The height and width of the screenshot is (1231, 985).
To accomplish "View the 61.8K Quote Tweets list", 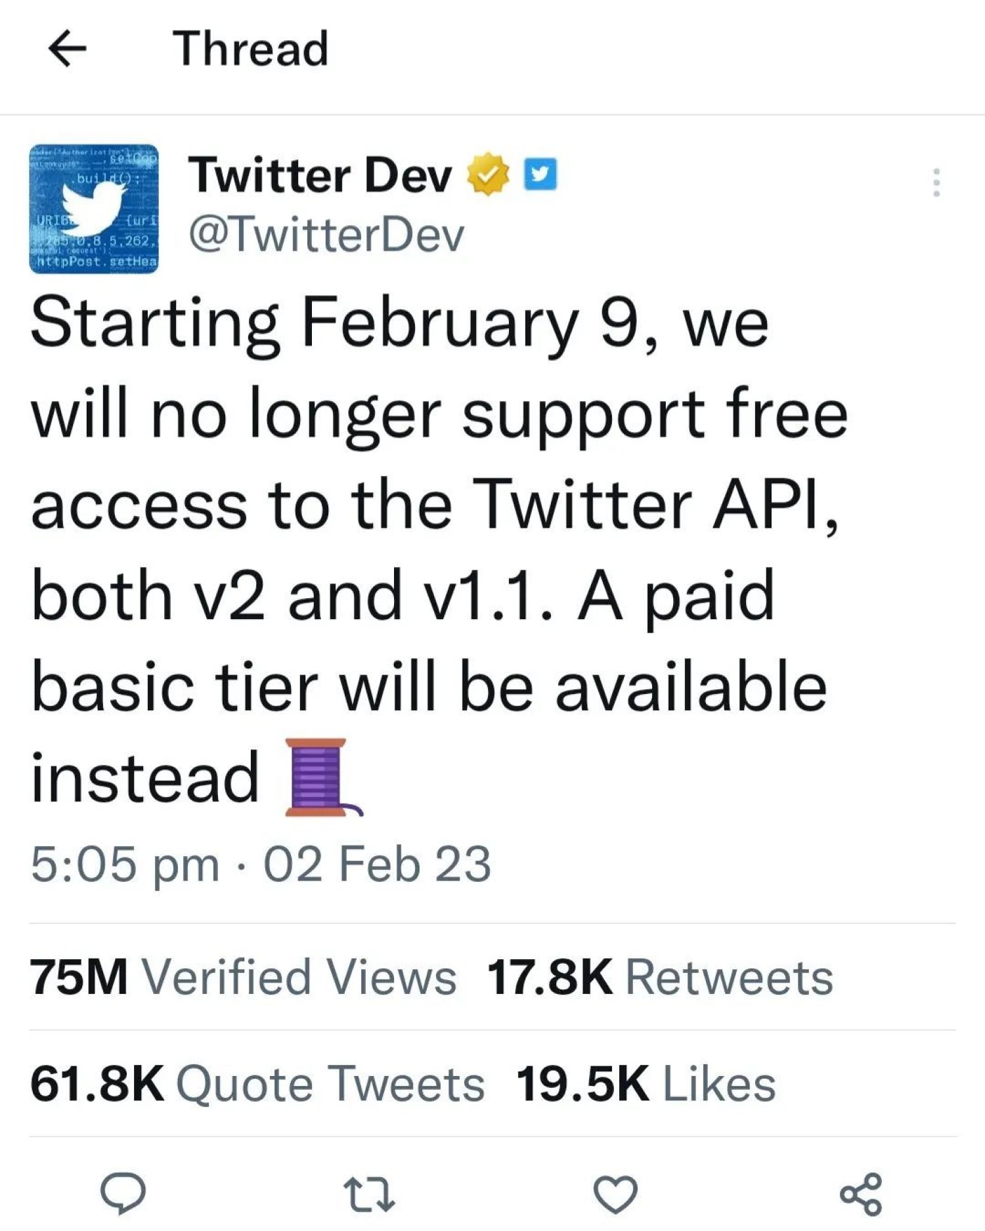I will point(257,1084).
